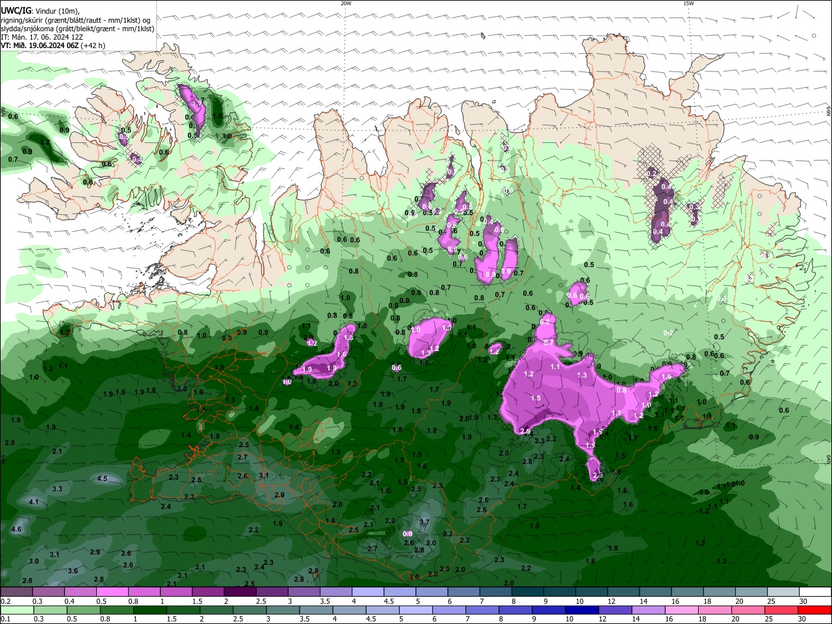Image resolution: width=832 pixels, height=624 pixels.
Task: Select the pure red 30+ rain swatch
Action: point(815,610)
